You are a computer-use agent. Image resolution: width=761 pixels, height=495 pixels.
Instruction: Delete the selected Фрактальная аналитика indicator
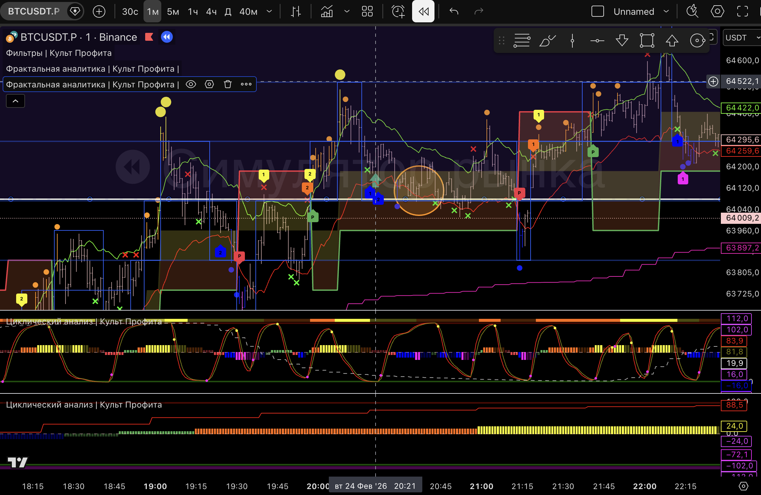(x=228, y=84)
